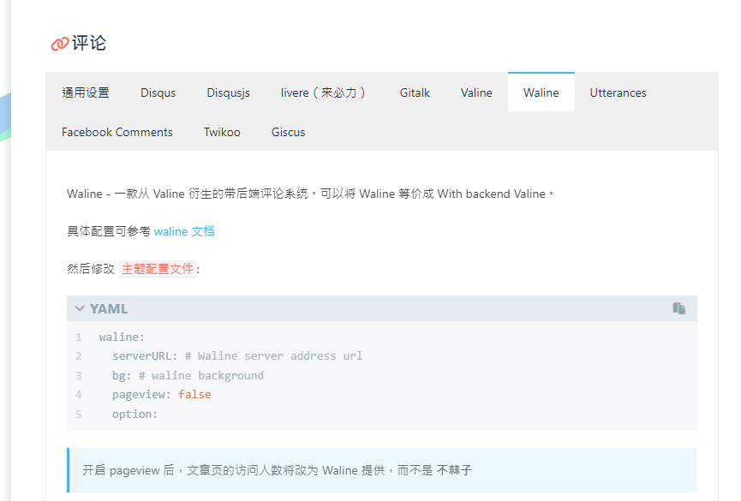
Task: Open the livere（来必力）tab
Action: click(x=325, y=92)
